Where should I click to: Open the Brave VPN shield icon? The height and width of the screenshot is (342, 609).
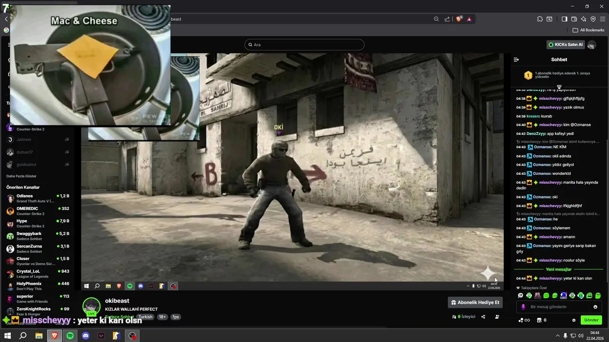(593, 19)
